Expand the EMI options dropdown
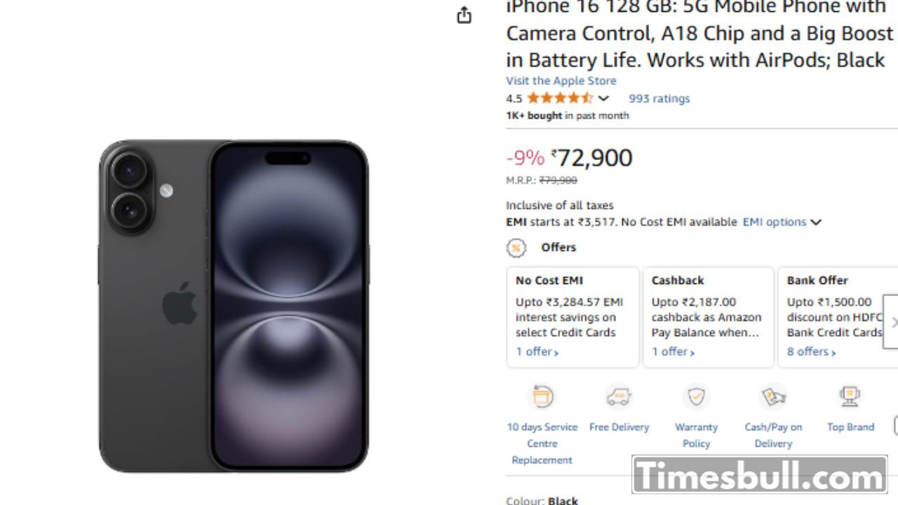 782,222
